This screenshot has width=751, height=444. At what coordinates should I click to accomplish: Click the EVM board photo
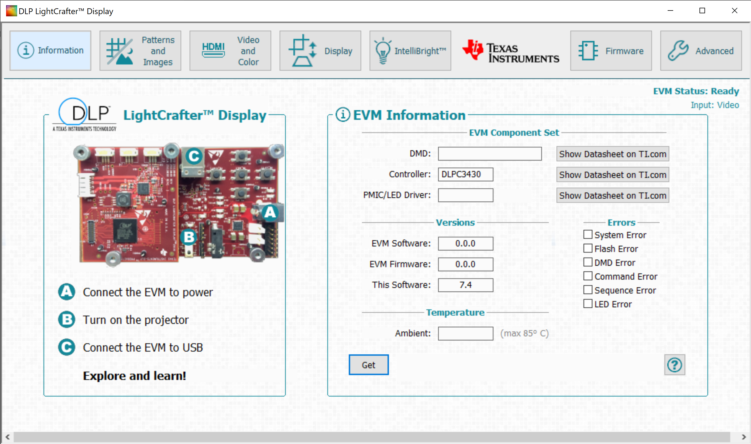click(179, 205)
